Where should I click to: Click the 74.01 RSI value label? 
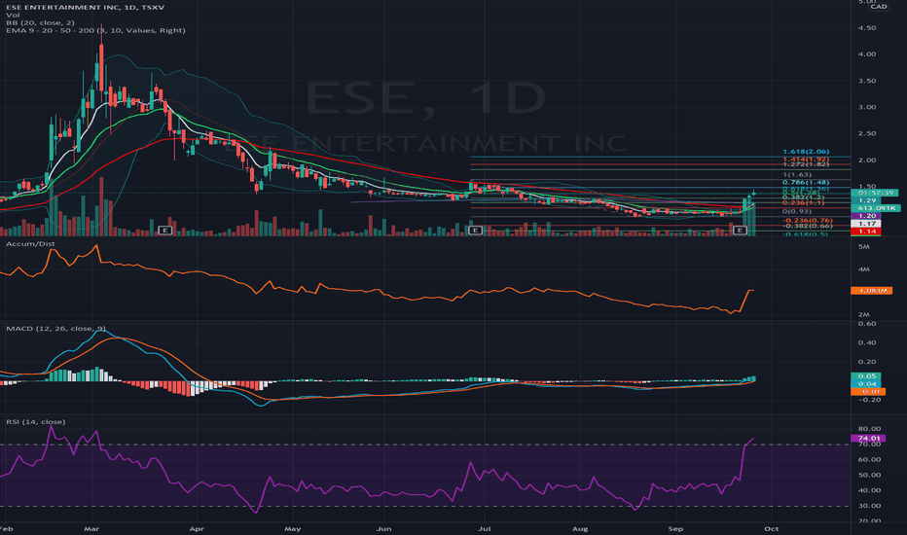[868, 439]
